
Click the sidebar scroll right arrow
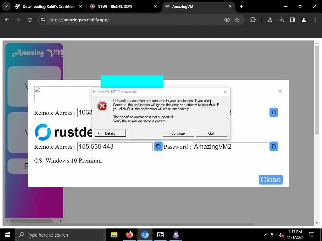tap(60, 221)
